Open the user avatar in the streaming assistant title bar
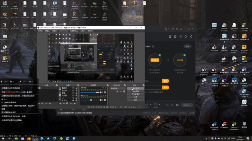This screenshot has height=141, width=252. click(x=167, y=29)
